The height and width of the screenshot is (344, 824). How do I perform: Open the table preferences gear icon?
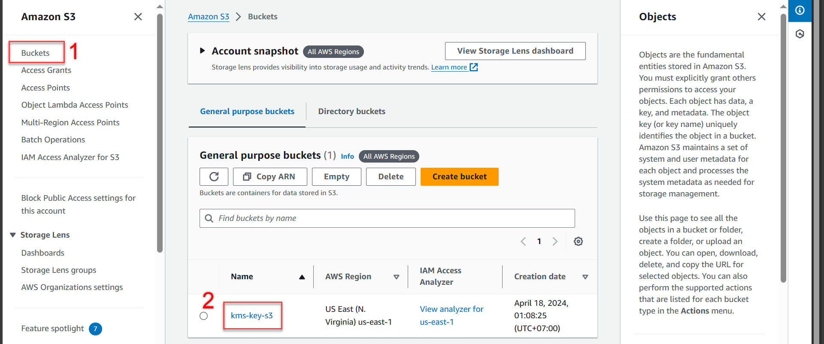coord(578,241)
